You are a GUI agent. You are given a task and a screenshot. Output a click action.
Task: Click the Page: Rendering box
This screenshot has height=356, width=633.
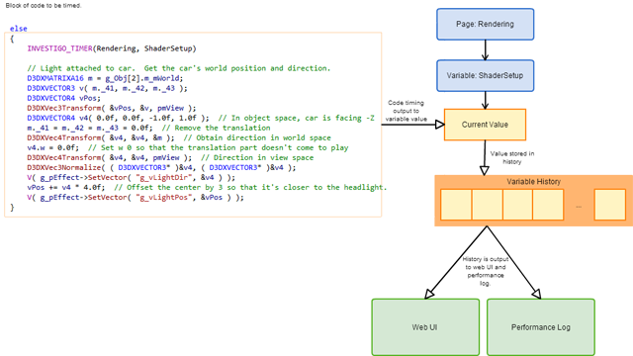pyautogui.click(x=486, y=24)
